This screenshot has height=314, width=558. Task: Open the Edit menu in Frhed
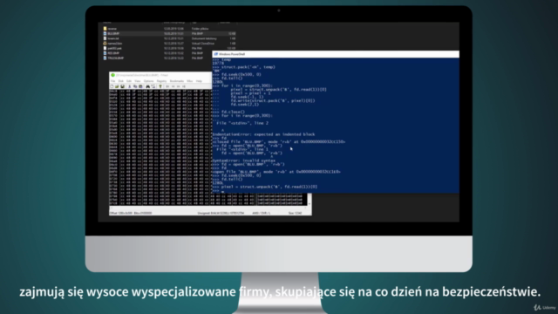pos(129,81)
